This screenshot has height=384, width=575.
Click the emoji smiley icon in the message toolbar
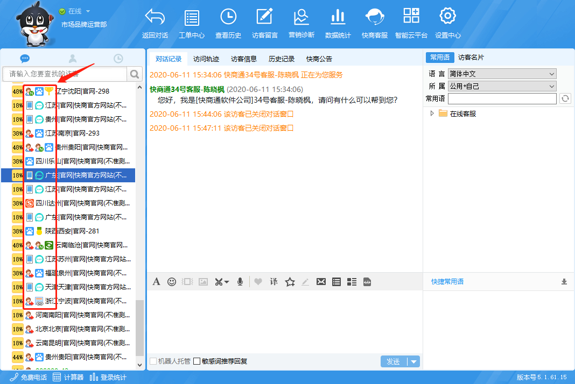click(x=172, y=281)
